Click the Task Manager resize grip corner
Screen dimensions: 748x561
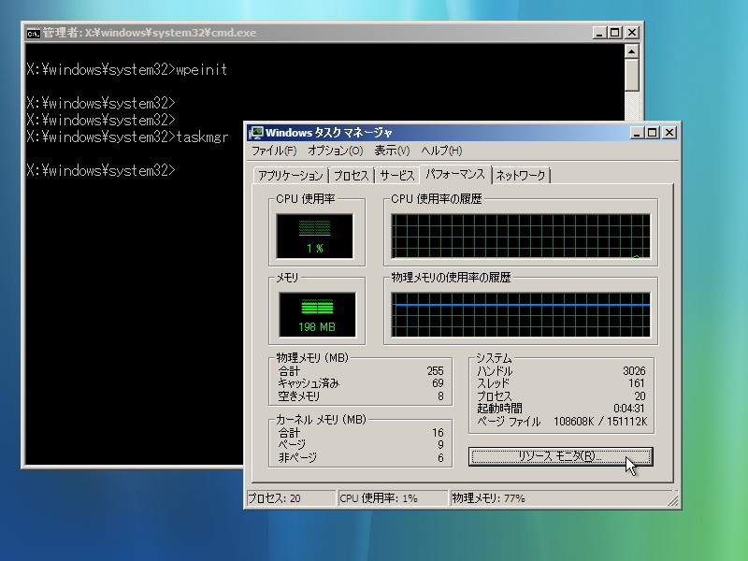click(672, 501)
